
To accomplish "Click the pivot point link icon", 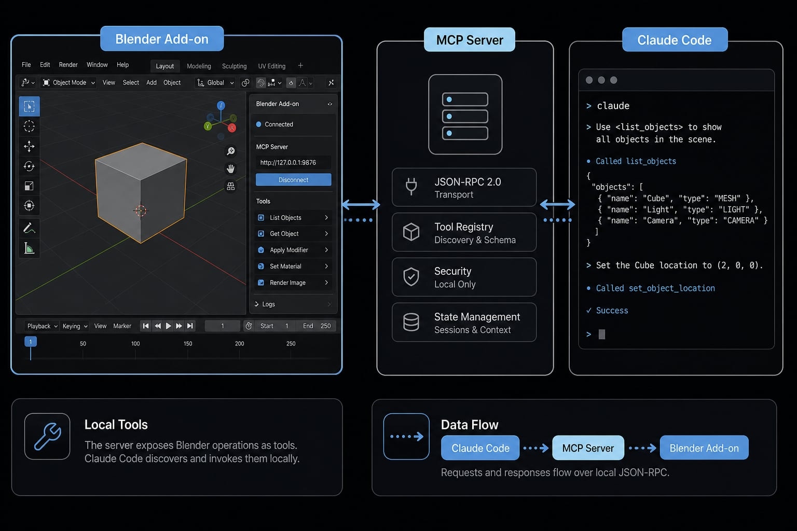I will tap(245, 82).
